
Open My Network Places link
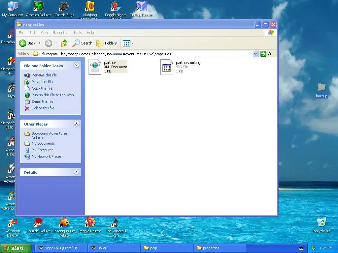click(x=47, y=156)
